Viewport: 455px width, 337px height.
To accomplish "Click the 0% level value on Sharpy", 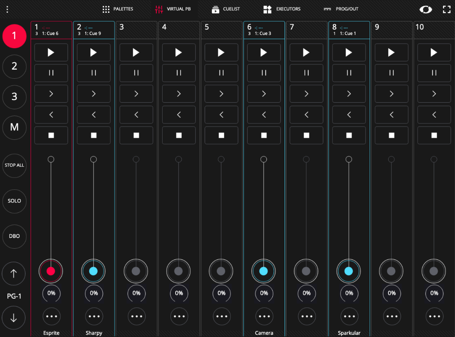I will point(94,293).
